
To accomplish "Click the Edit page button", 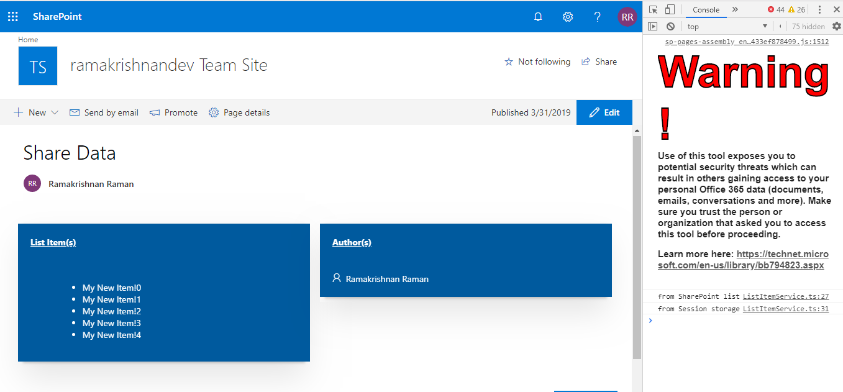I will click(x=604, y=112).
